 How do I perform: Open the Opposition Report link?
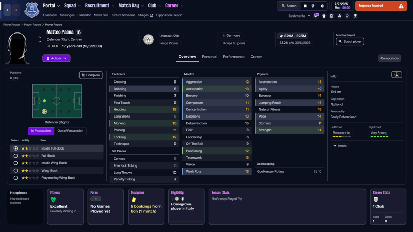[x=169, y=15]
